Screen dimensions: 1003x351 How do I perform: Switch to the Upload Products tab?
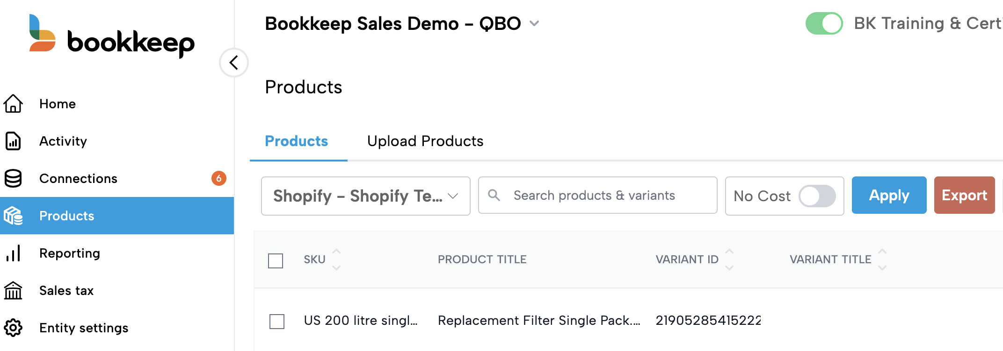pos(425,141)
